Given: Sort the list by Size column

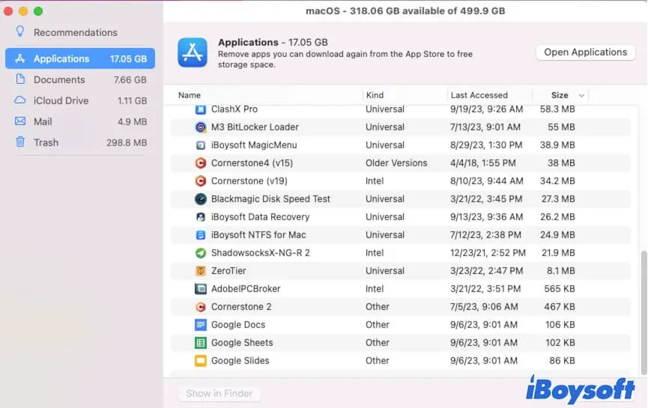Looking at the screenshot, I should click(x=560, y=95).
